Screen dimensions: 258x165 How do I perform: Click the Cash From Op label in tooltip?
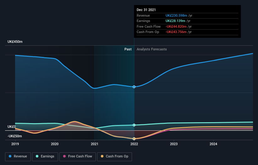click(148, 32)
